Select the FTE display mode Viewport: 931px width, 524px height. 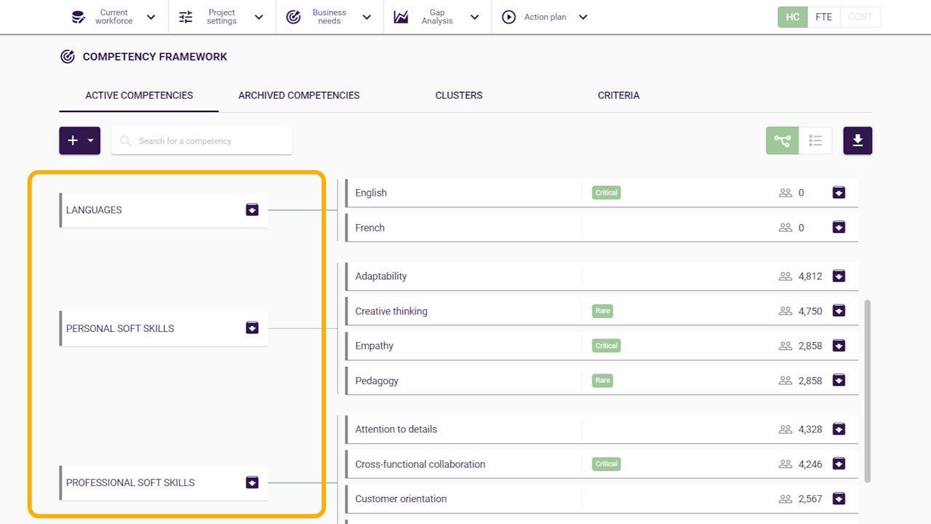point(823,17)
